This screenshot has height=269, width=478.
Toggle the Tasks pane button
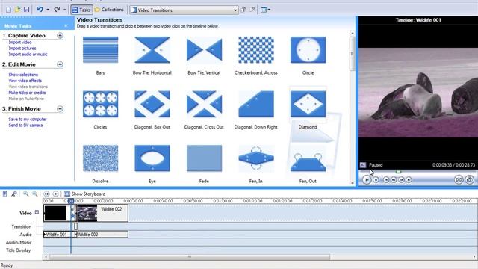point(81,10)
